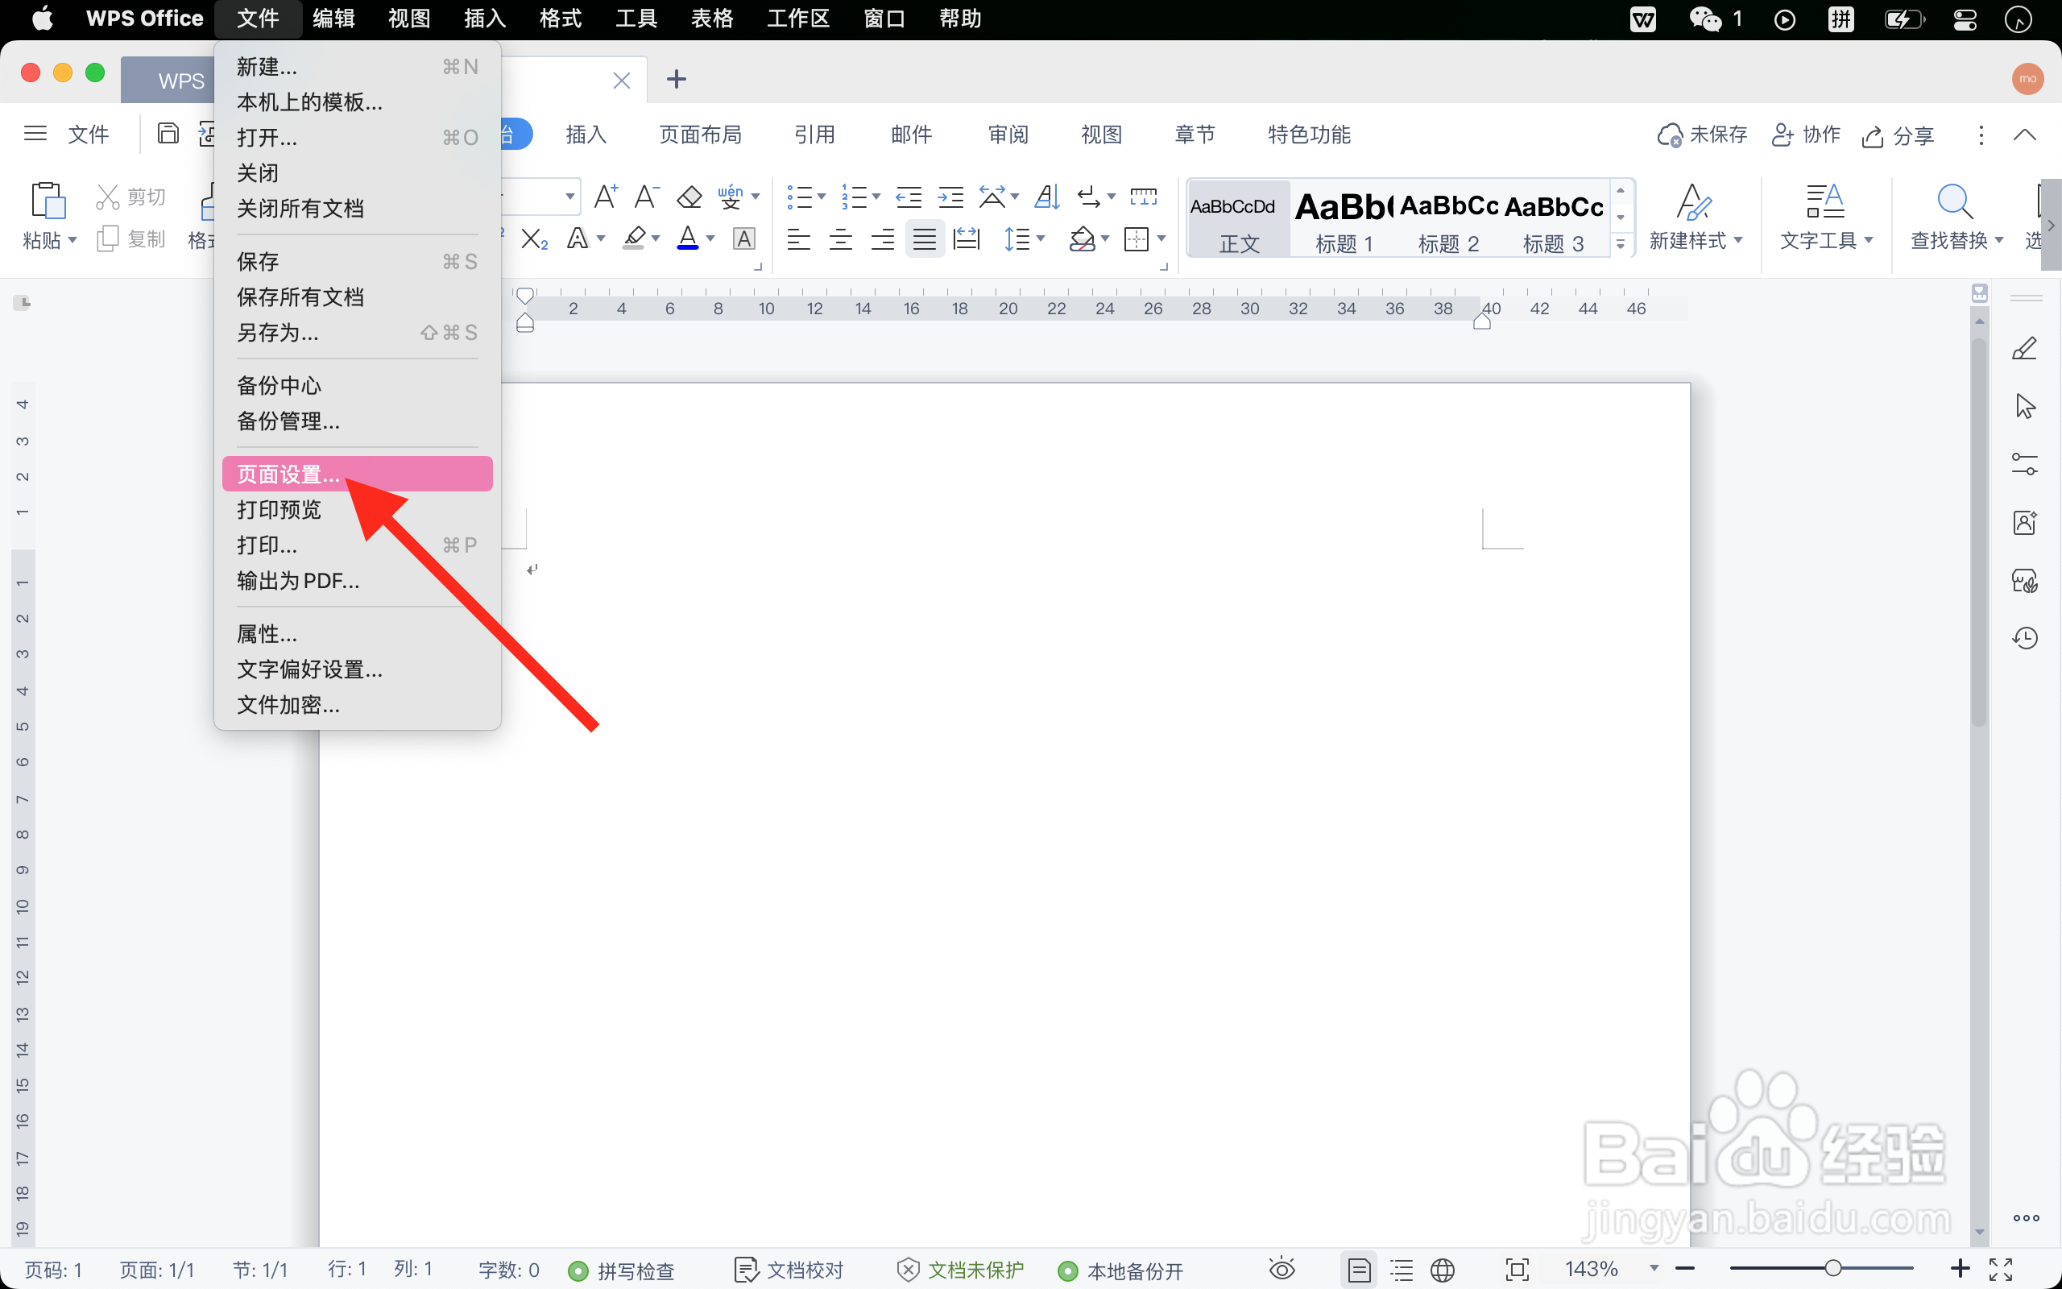Switch to page layout view

(1359, 1270)
